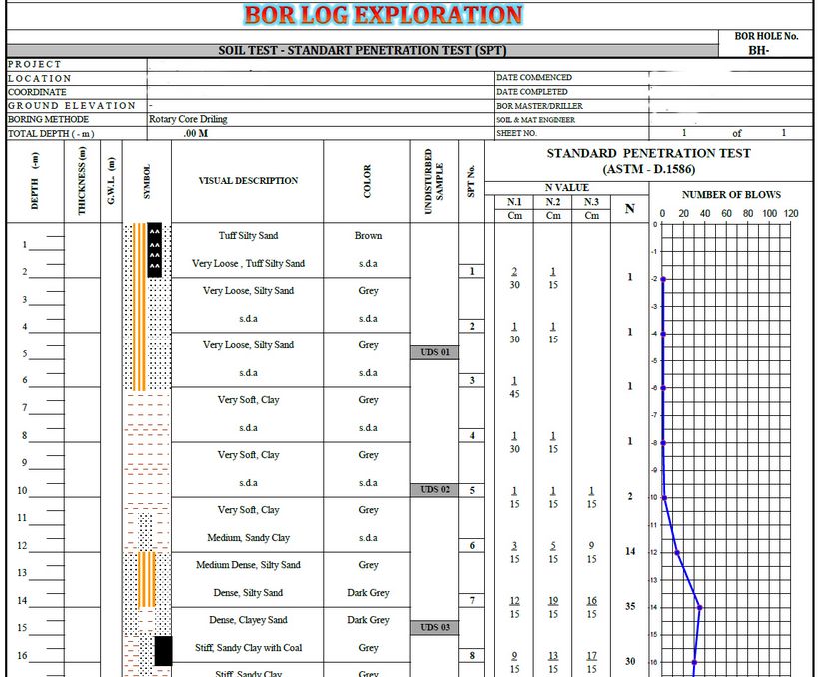819x677 pixels.
Task: Select the Medium, Sandy Clay description cell
Action: click(x=248, y=538)
